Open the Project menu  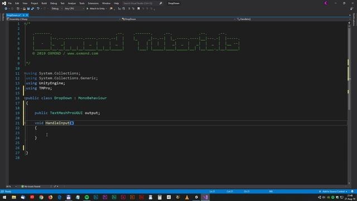tap(35, 3)
